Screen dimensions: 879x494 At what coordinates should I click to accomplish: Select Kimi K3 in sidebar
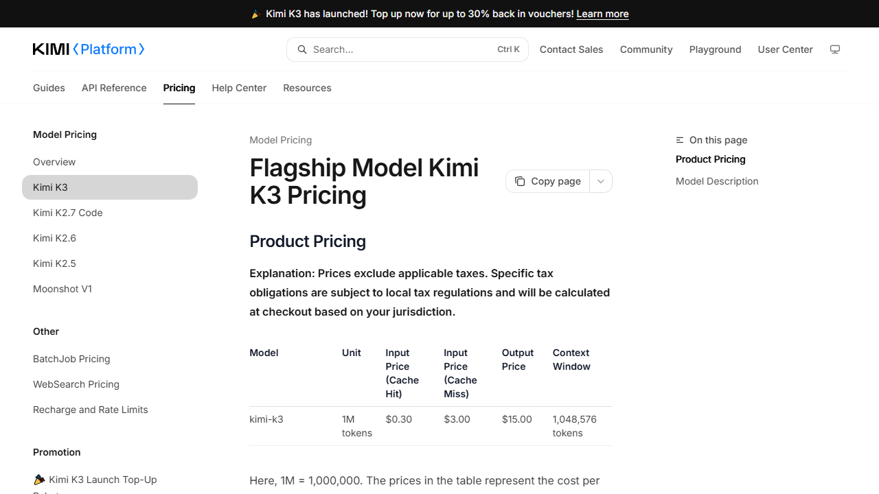pos(110,187)
